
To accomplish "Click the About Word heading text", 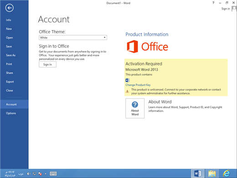I will 160,102.
